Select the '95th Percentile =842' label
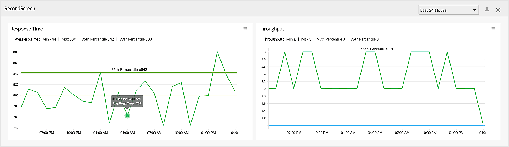The width and height of the screenshot is (509, 147). tap(129, 69)
